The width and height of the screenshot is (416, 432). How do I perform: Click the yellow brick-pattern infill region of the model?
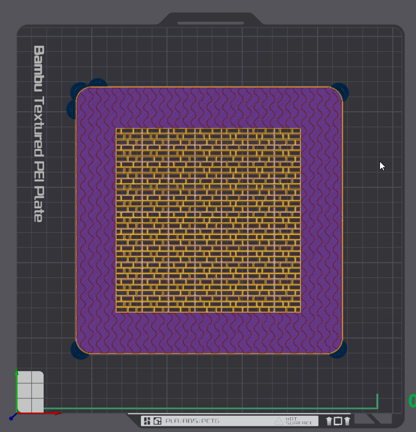(208, 220)
